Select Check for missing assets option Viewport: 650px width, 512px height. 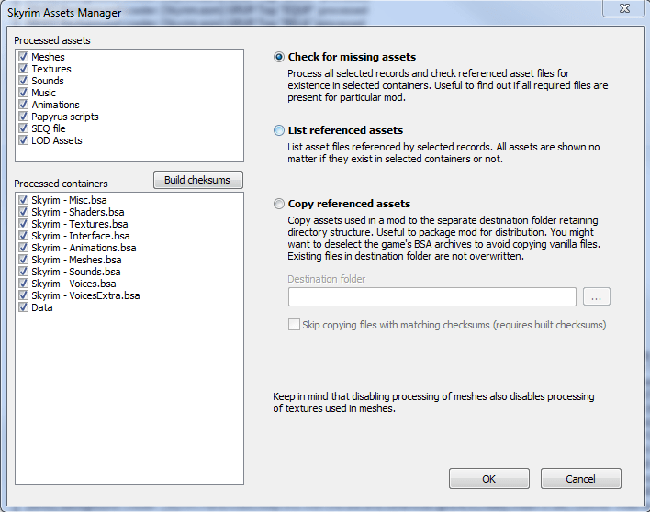(x=279, y=57)
